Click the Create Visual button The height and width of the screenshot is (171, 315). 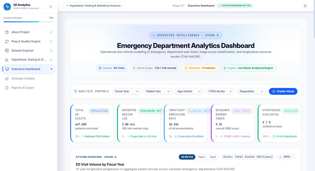tap(283, 91)
